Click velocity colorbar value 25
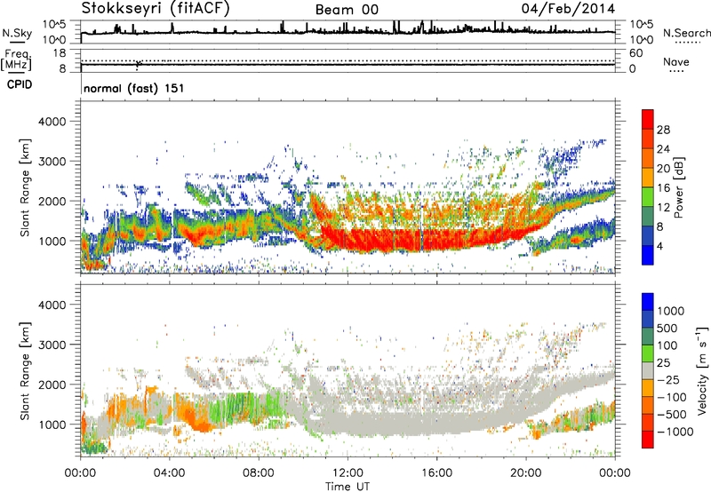The width and height of the screenshot is (711, 492). (664, 362)
